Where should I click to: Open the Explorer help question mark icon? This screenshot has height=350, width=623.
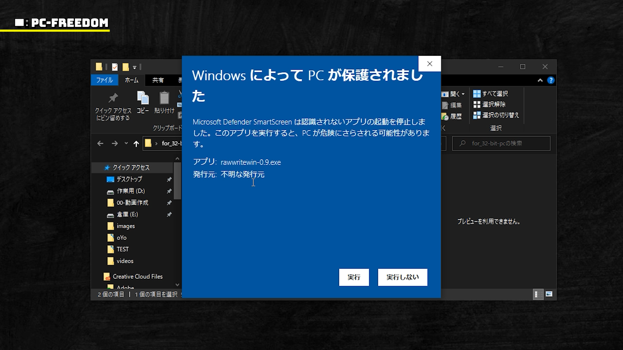[551, 80]
